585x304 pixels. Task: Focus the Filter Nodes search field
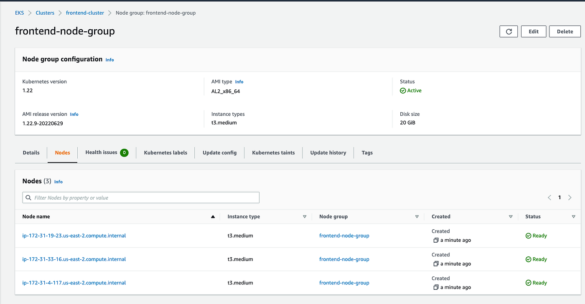point(141,198)
